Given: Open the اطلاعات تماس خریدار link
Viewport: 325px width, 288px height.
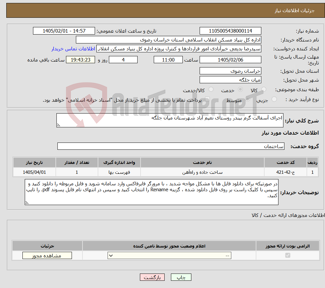Looking at the screenshot, I should pos(73,49).
